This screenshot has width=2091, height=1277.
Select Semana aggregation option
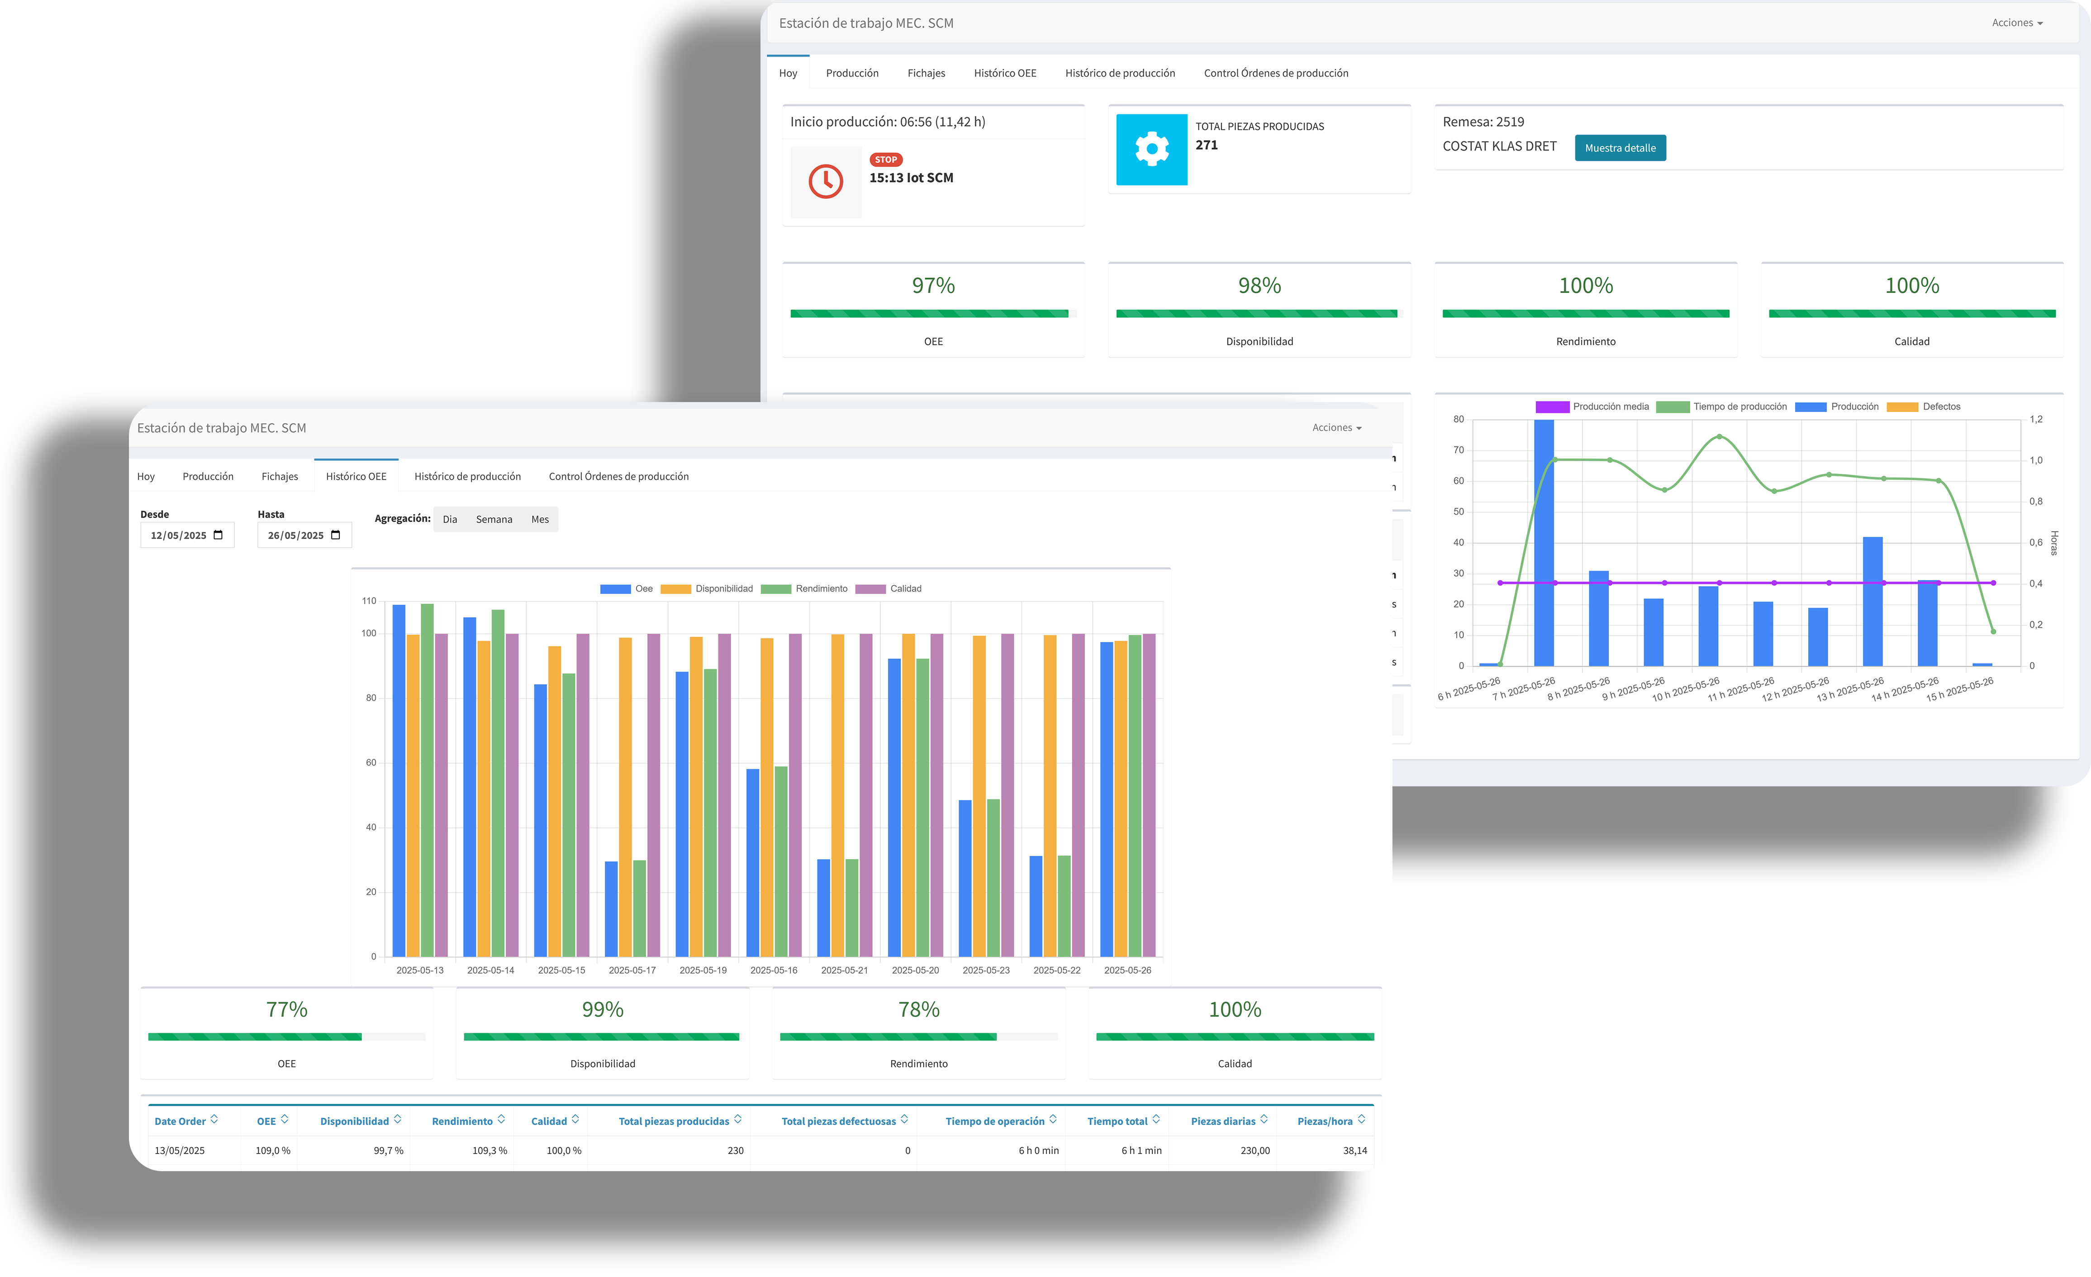pyautogui.click(x=494, y=519)
